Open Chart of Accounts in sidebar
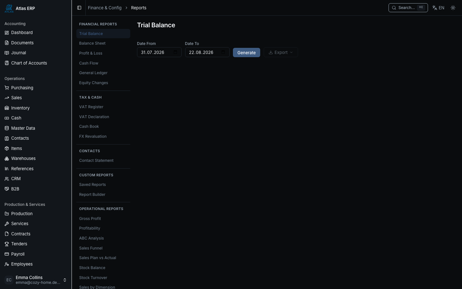Image resolution: width=462 pixels, height=289 pixels. tap(36, 63)
